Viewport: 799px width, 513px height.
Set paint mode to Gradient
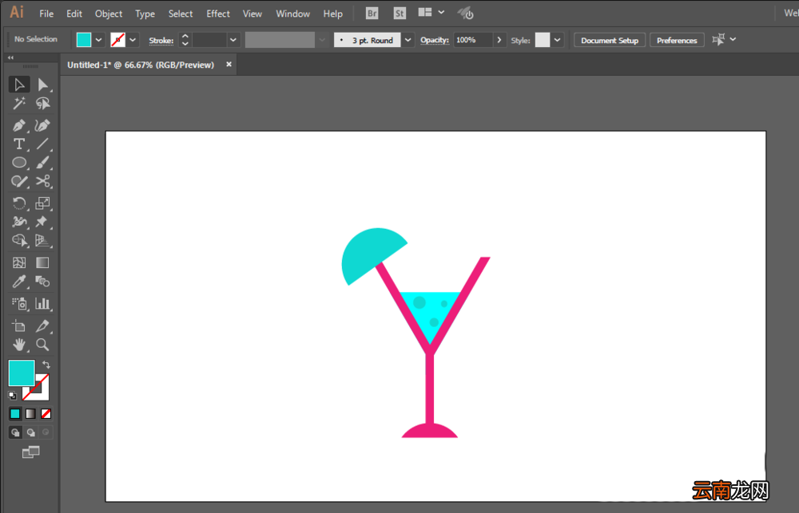[30, 414]
